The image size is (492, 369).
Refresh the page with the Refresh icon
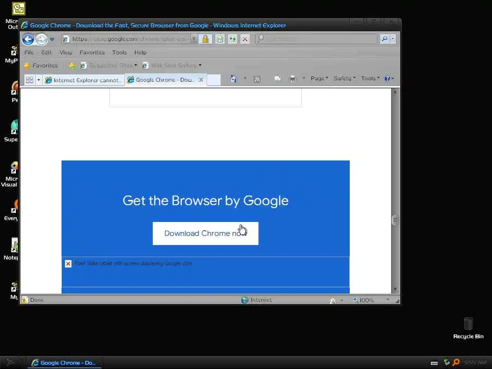(233, 39)
